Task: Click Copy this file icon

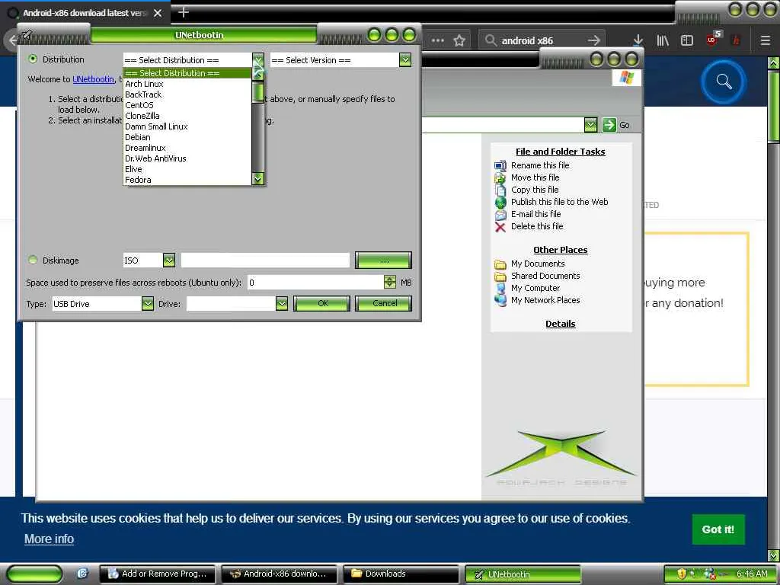Action: [x=500, y=190]
